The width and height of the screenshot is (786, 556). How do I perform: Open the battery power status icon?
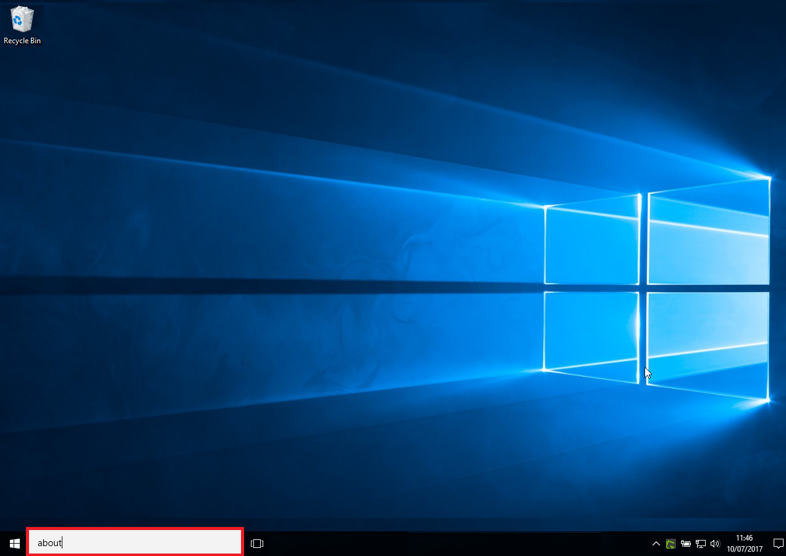685,544
